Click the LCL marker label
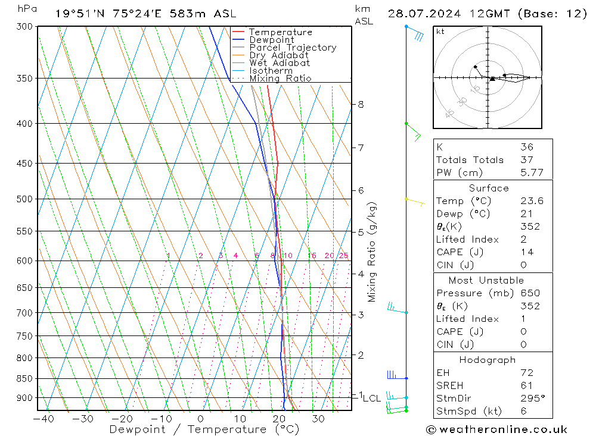The width and height of the screenshot is (596, 436). tap(372, 398)
